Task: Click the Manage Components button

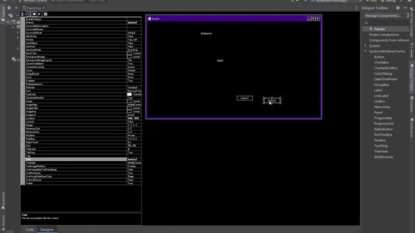Action: pyautogui.click(x=383, y=16)
